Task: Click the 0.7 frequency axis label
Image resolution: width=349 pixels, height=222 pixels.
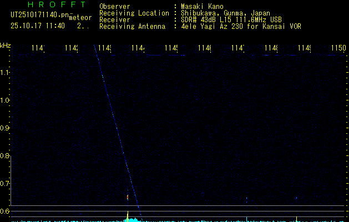Action: [5, 184]
